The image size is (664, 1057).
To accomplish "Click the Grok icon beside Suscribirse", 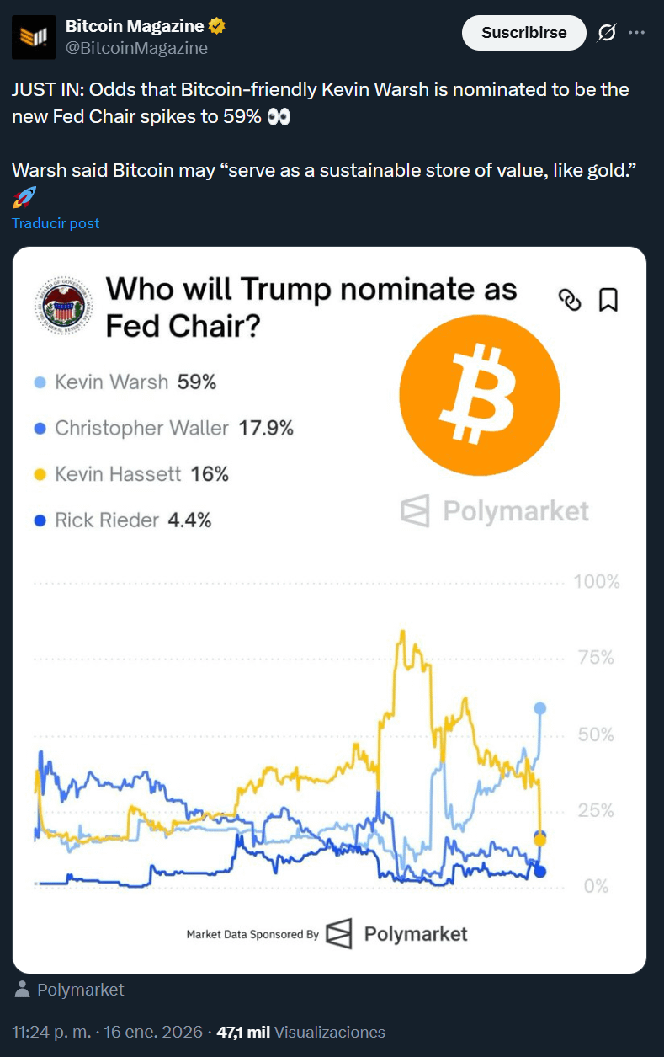I will tap(606, 33).
